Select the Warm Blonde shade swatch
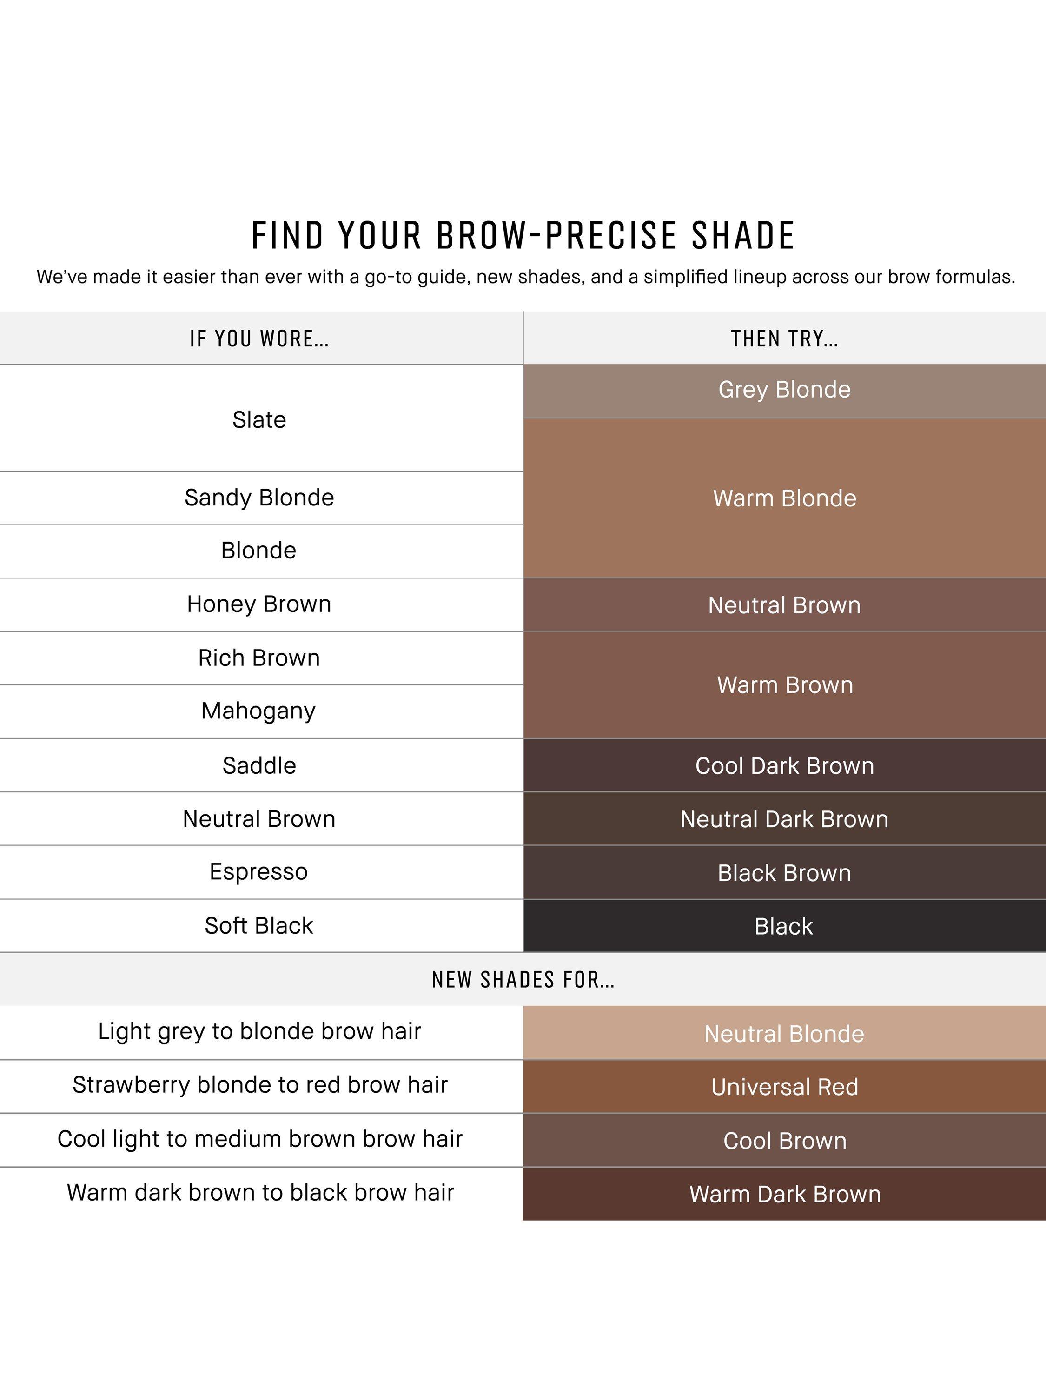The width and height of the screenshot is (1046, 1395). [784, 498]
